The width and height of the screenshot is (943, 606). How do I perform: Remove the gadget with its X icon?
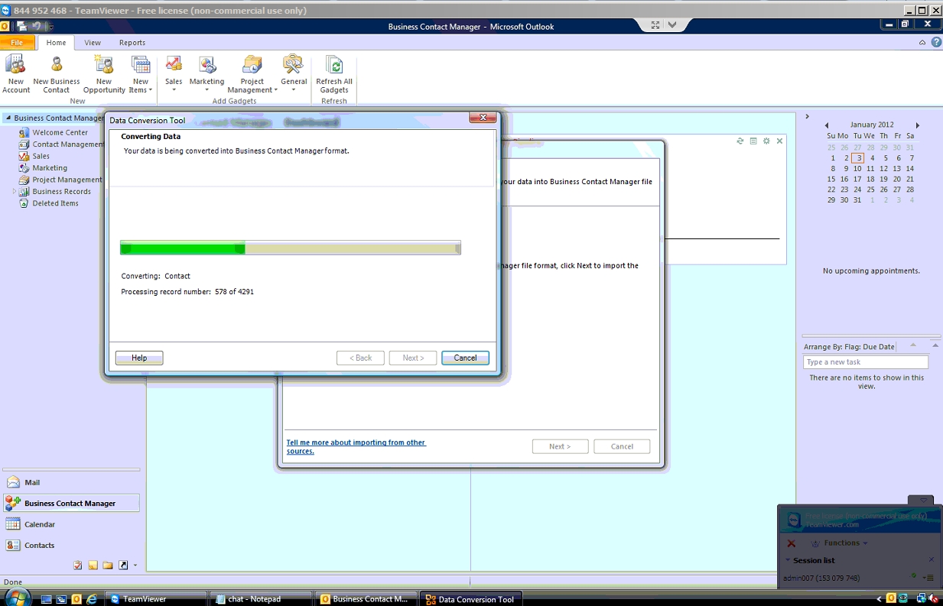tap(780, 141)
